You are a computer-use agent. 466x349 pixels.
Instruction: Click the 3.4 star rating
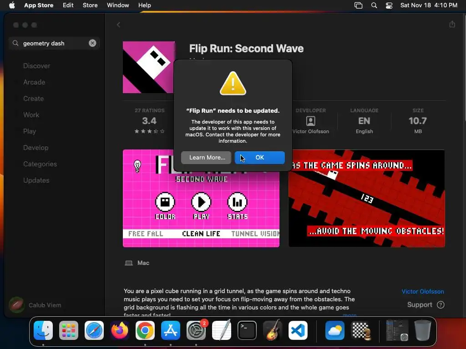[x=149, y=121]
